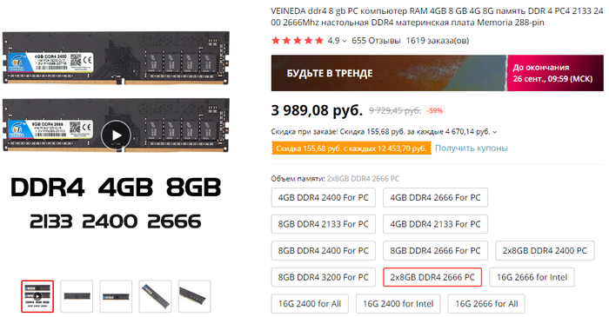This screenshot has width=609, height=317.
Task: Select 8GB DDR4 2133 For PC option
Action: 323,224
